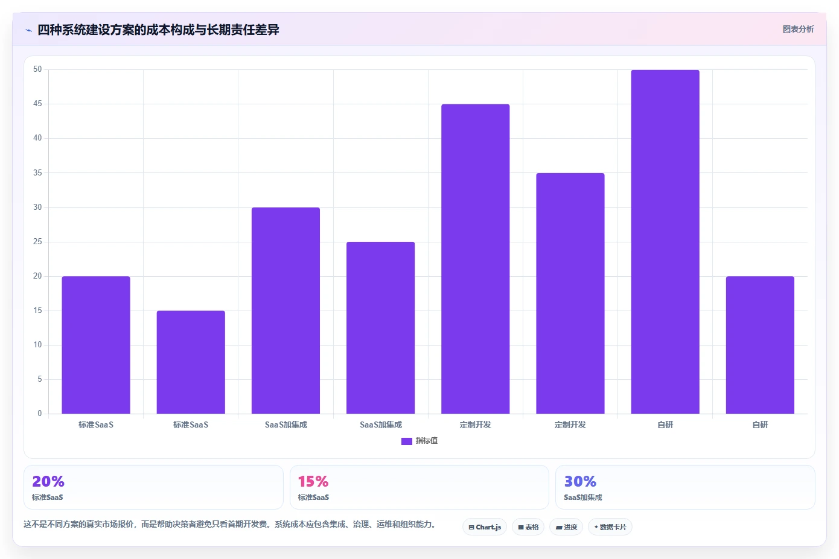The height and width of the screenshot is (559, 839).
Task: Click the y-axis label 5
Action: click(40, 379)
